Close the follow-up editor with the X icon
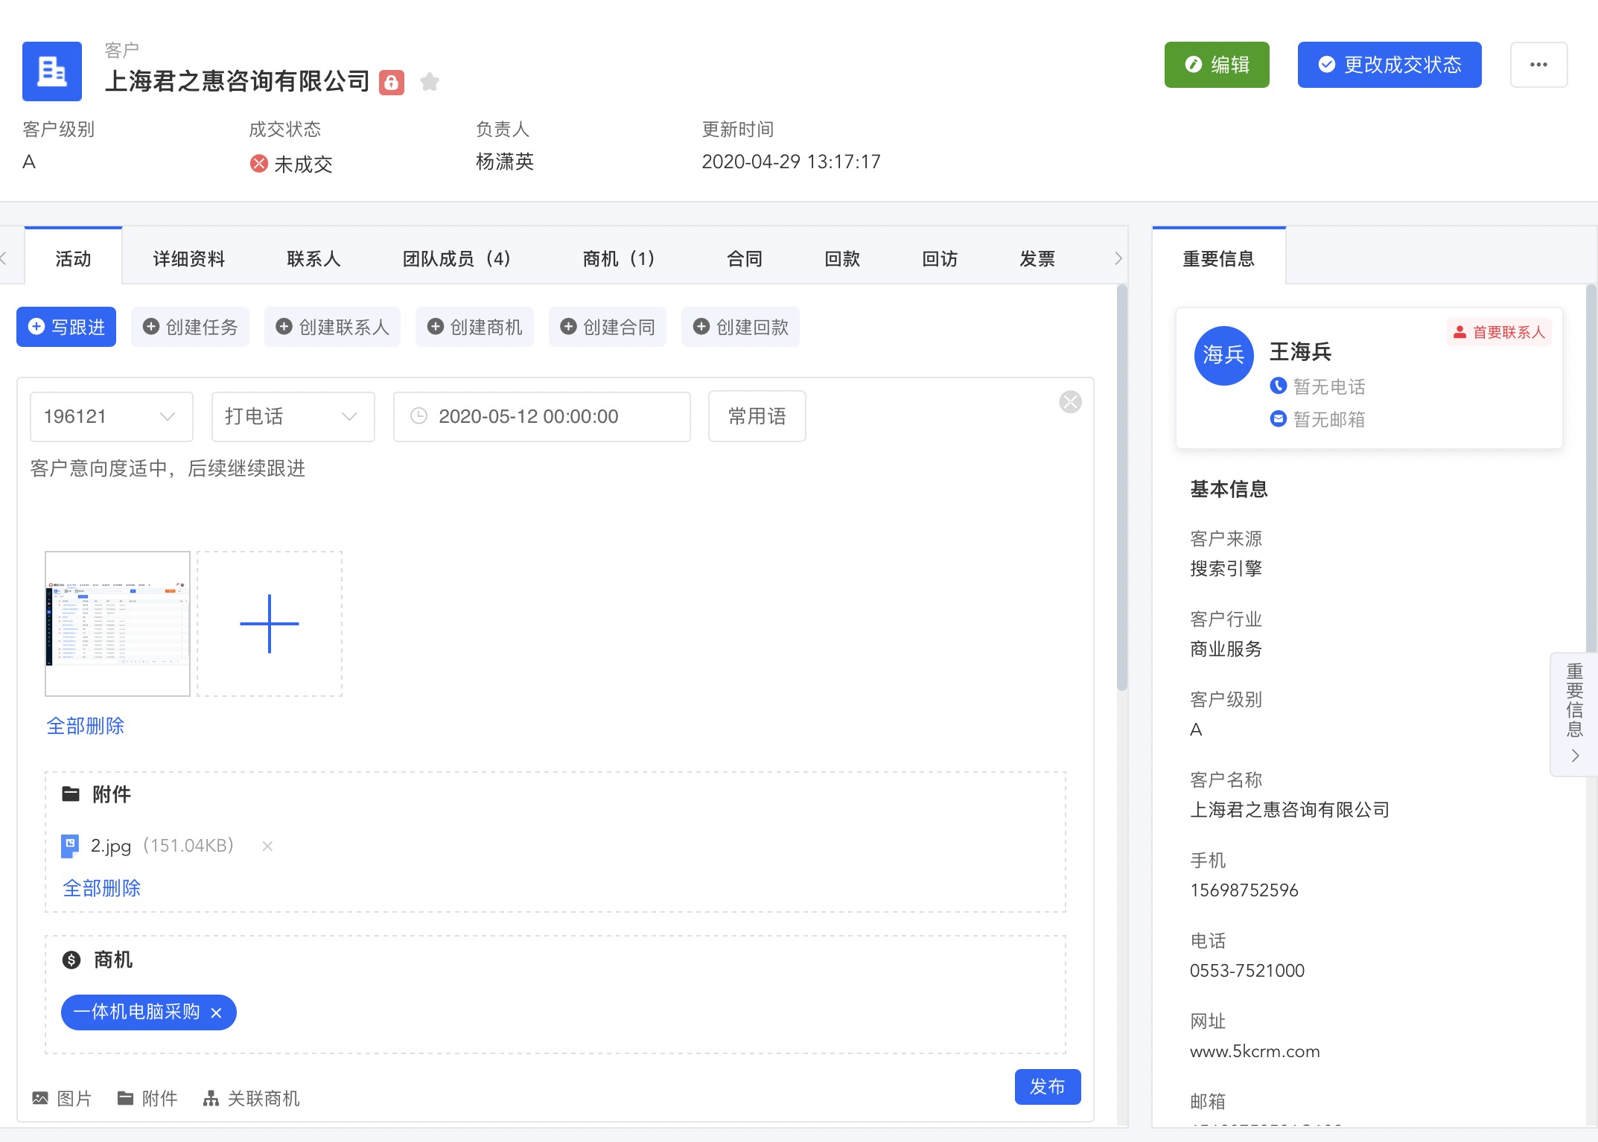 [x=1069, y=402]
